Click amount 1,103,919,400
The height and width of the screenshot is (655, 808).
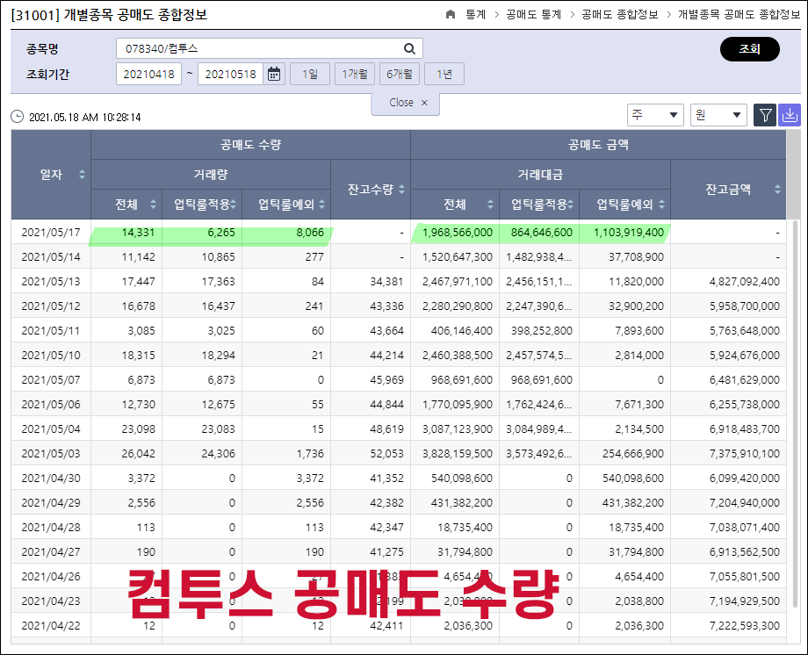point(629,233)
